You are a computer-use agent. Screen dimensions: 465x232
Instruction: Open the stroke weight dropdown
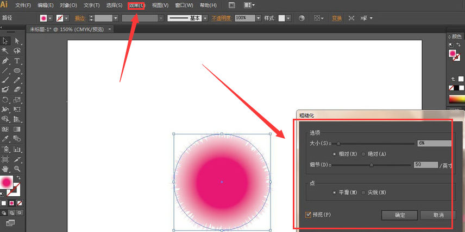click(x=116, y=18)
